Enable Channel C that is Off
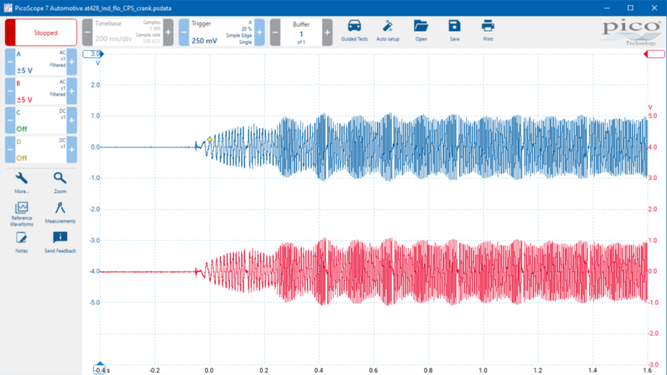The image size is (667, 375). [x=41, y=120]
